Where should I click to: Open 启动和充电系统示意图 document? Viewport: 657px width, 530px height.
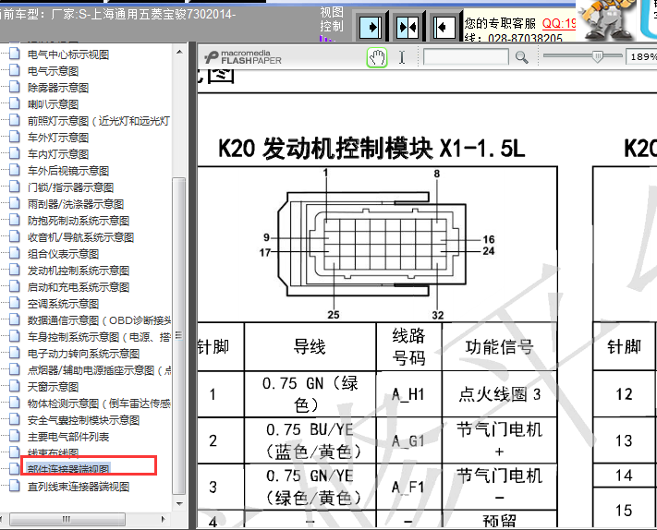(x=79, y=287)
